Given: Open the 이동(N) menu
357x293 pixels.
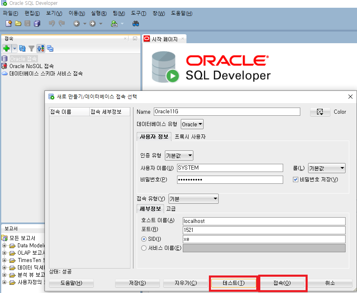Looking at the screenshot, I should pos(77,13).
